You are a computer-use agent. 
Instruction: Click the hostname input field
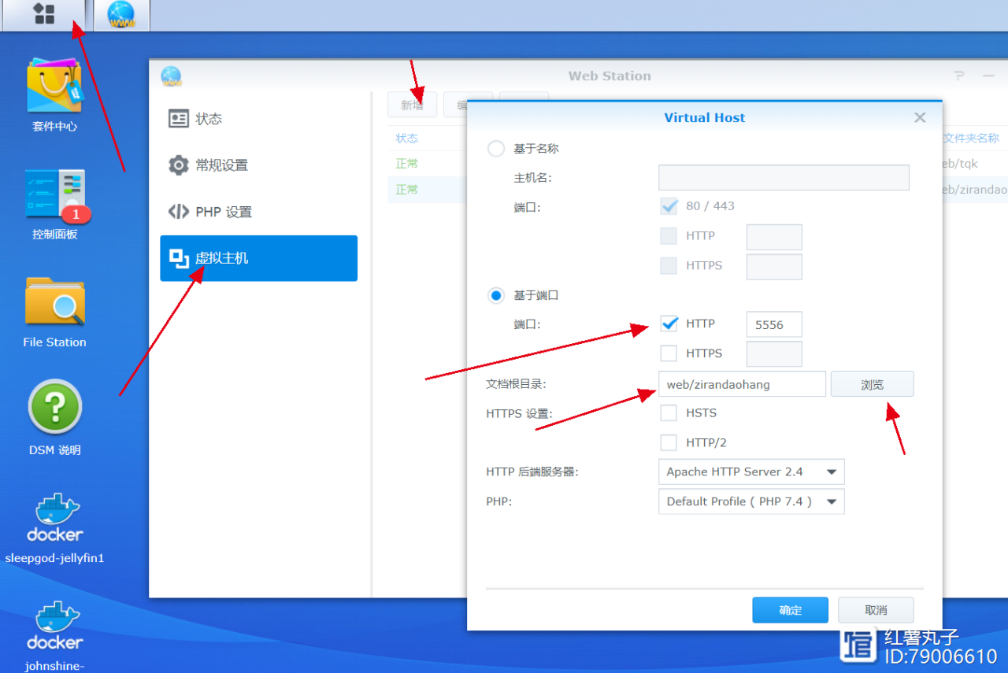tap(784, 177)
